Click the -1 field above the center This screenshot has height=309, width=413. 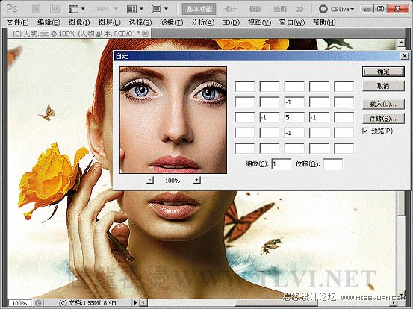tap(294, 102)
